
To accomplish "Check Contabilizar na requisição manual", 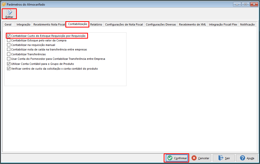I will tap(9, 45).
